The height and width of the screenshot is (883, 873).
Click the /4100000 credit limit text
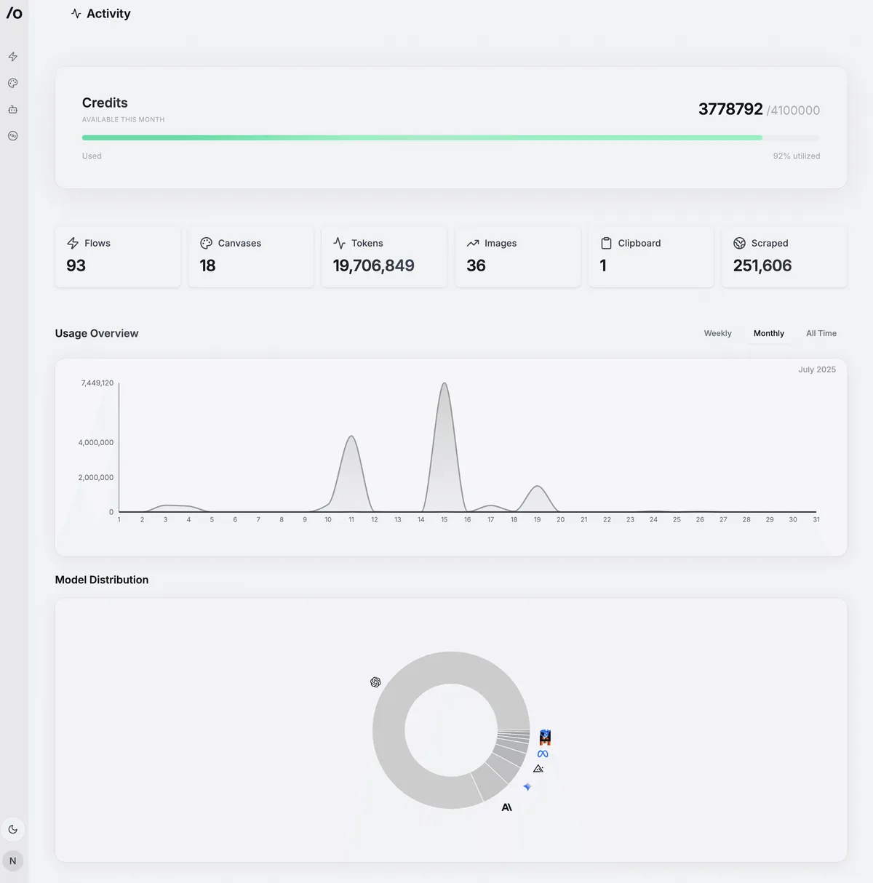click(x=793, y=111)
